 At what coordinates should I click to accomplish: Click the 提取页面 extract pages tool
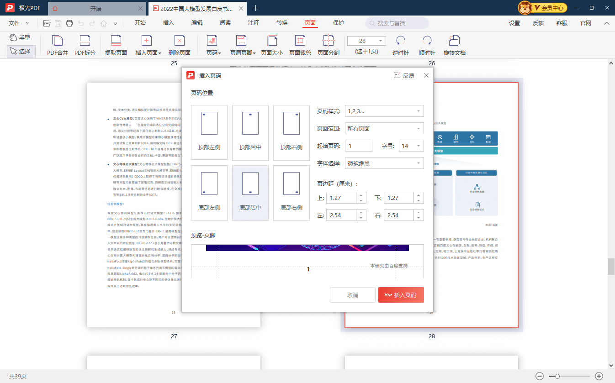(116, 46)
